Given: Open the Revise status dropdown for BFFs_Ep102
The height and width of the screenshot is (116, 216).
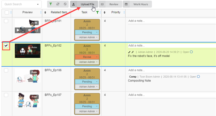Looking at the screenshot, I should tap(87, 57).
